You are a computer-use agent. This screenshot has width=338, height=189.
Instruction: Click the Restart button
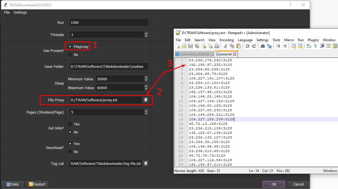click(x=37, y=184)
